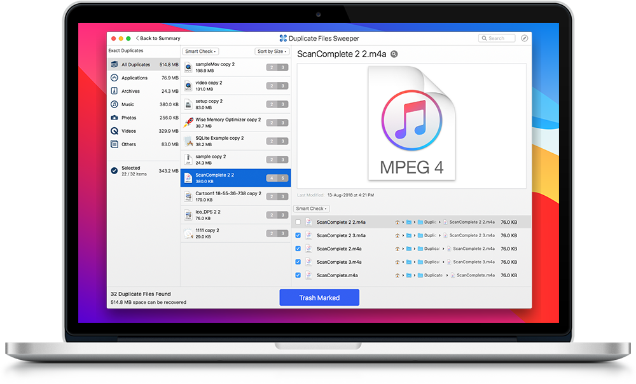Screen dimensions: 636x384
Task: Click into the Search field
Action: coord(497,38)
